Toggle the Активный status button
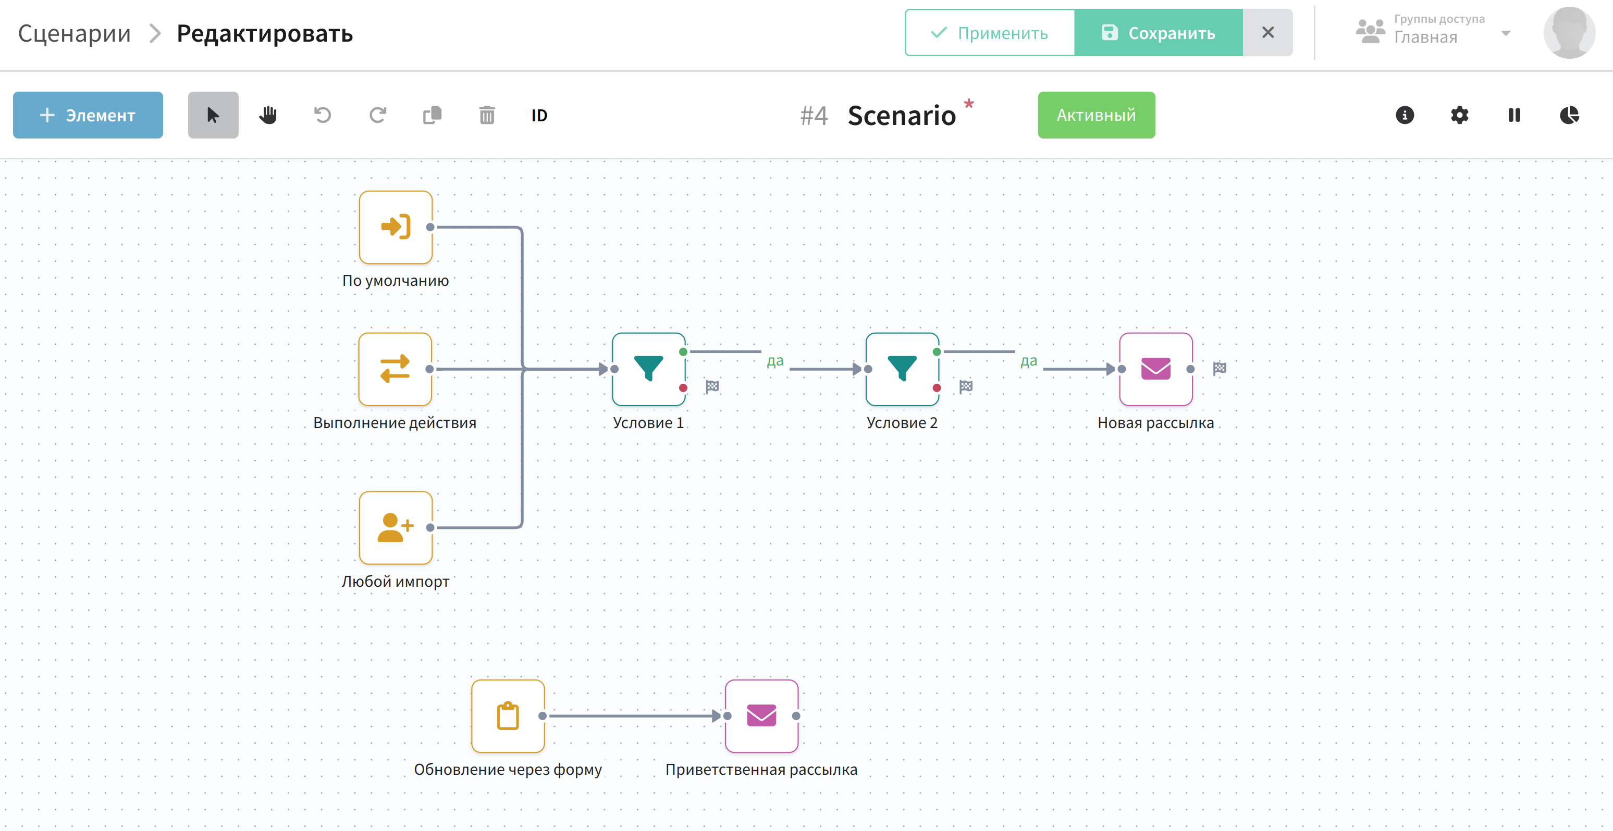 point(1097,115)
